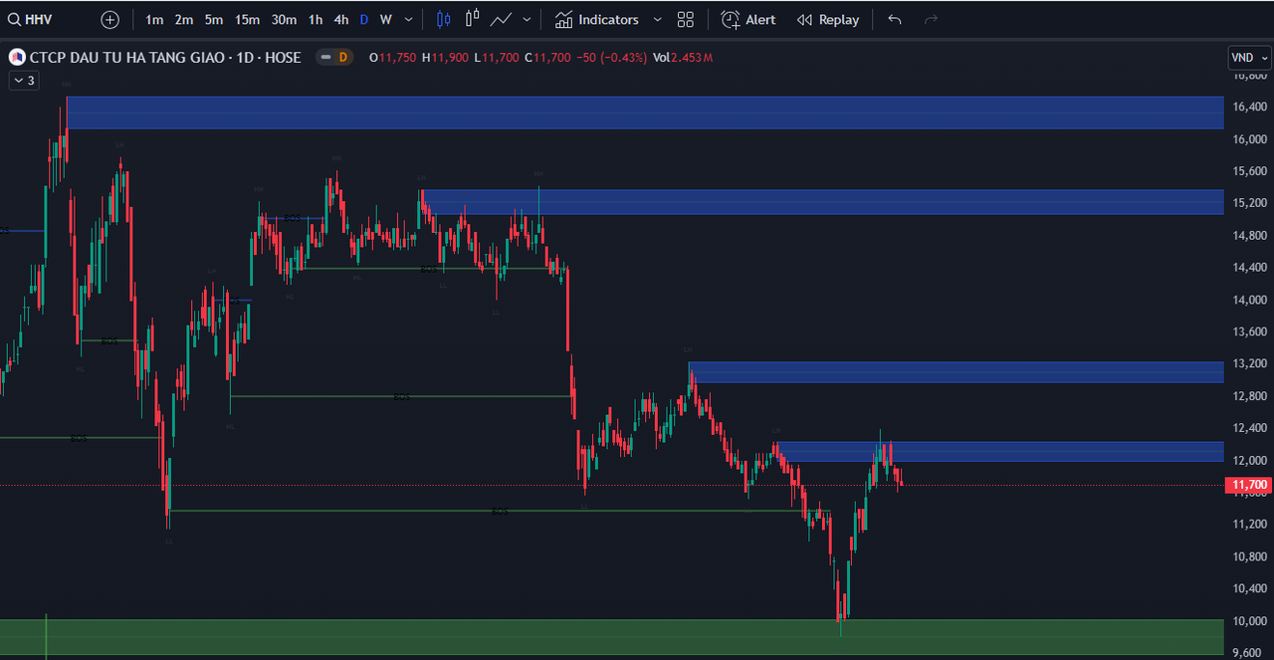Image resolution: width=1274 pixels, height=660 pixels.
Task: Expand the collapsed indicators legend showing 3
Action: (23, 81)
